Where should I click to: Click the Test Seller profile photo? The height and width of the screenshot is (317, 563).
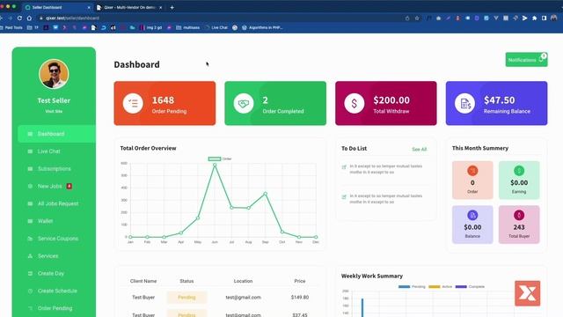pyautogui.click(x=54, y=74)
